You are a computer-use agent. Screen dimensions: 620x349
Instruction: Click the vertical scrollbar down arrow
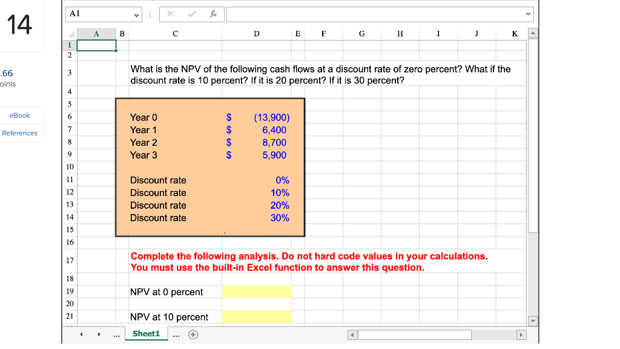(533, 321)
